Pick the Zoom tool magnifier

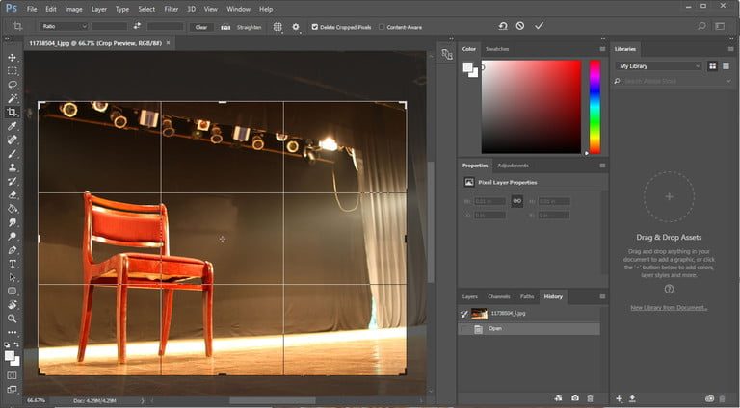pyautogui.click(x=13, y=318)
